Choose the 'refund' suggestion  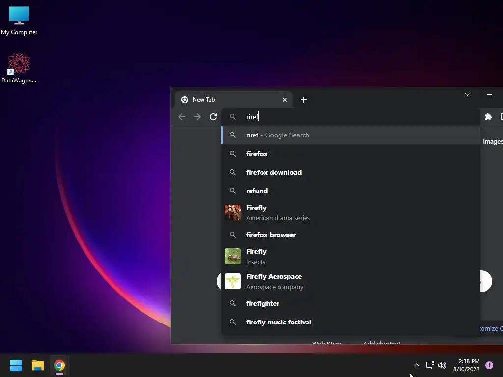351,191
